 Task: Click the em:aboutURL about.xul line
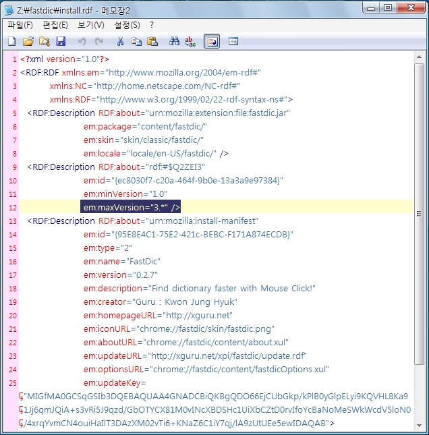186,343
